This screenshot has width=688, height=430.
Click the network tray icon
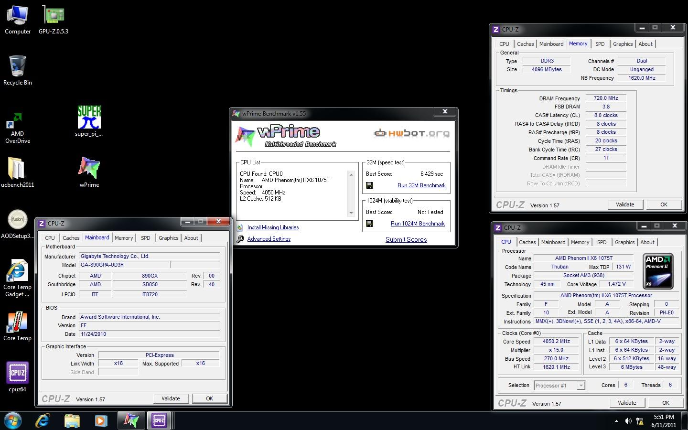[640, 421]
